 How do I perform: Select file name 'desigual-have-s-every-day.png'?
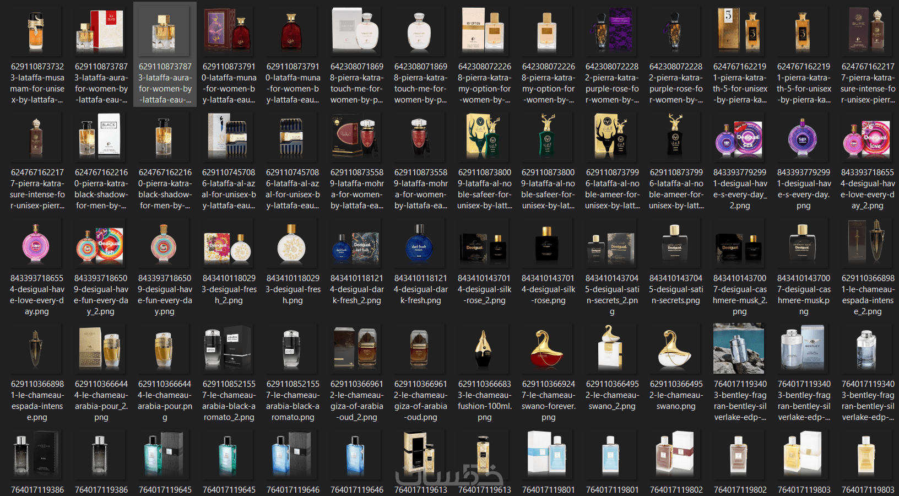804,189
